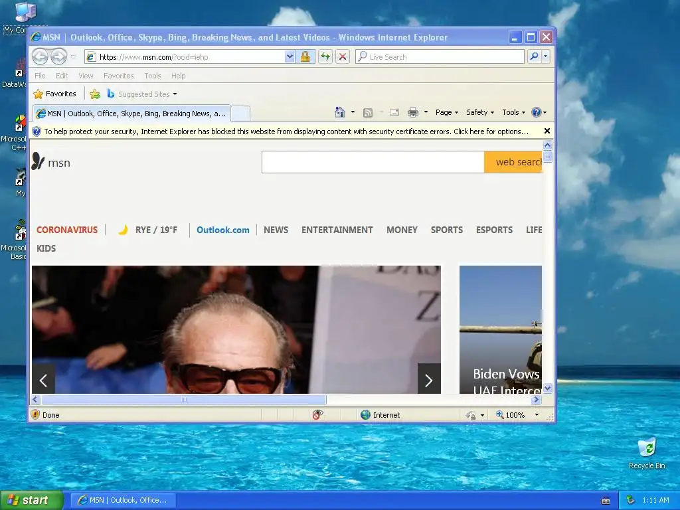This screenshot has width=680, height=510.
Task: Open the Tools command bar menu
Action: 513,112
